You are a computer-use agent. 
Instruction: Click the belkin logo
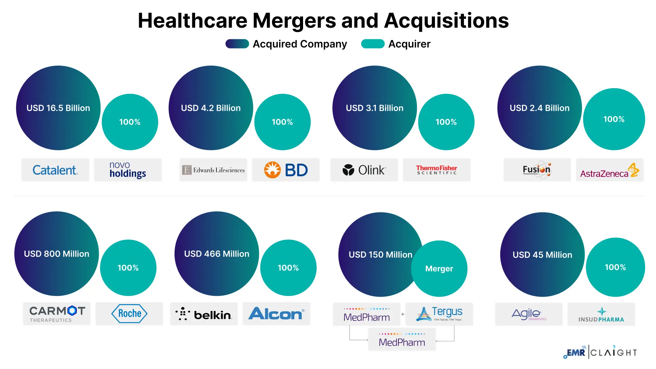click(x=204, y=314)
